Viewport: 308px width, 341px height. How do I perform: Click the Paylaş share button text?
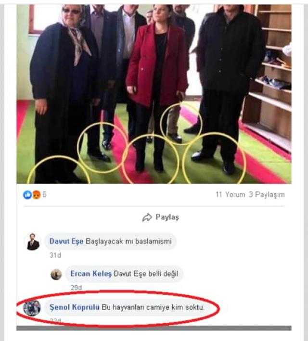coord(167,217)
